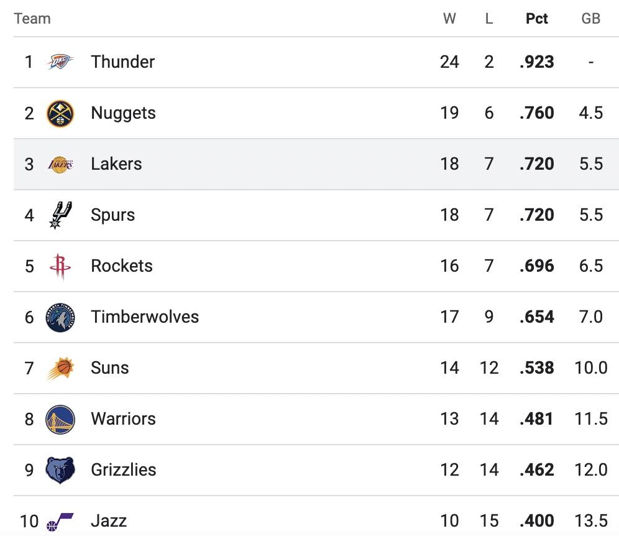Click the Suns team logo
Viewport: 619px width, 536px height.
pos(60,368)
